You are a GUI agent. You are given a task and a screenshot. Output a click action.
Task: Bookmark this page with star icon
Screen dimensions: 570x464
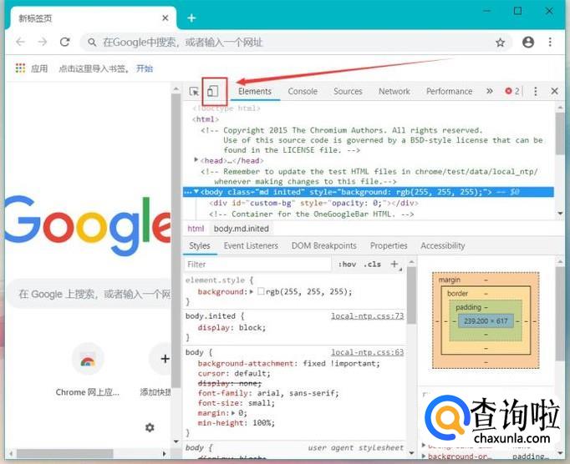tap(500, 43)
